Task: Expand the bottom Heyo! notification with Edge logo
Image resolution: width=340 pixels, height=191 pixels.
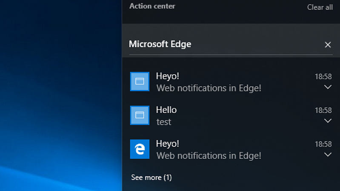Action: [x=328, y=154]
